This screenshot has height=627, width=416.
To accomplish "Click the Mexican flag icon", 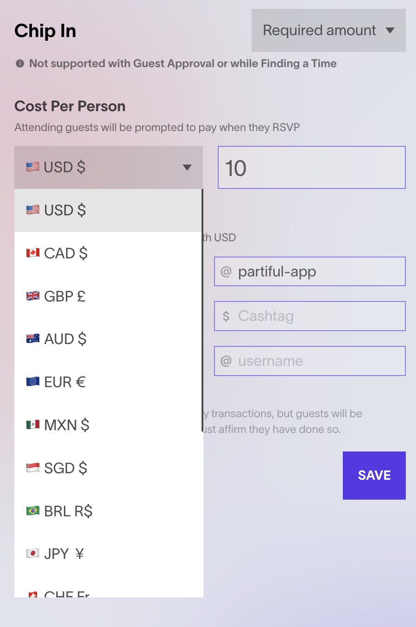I will coord(33,425).
